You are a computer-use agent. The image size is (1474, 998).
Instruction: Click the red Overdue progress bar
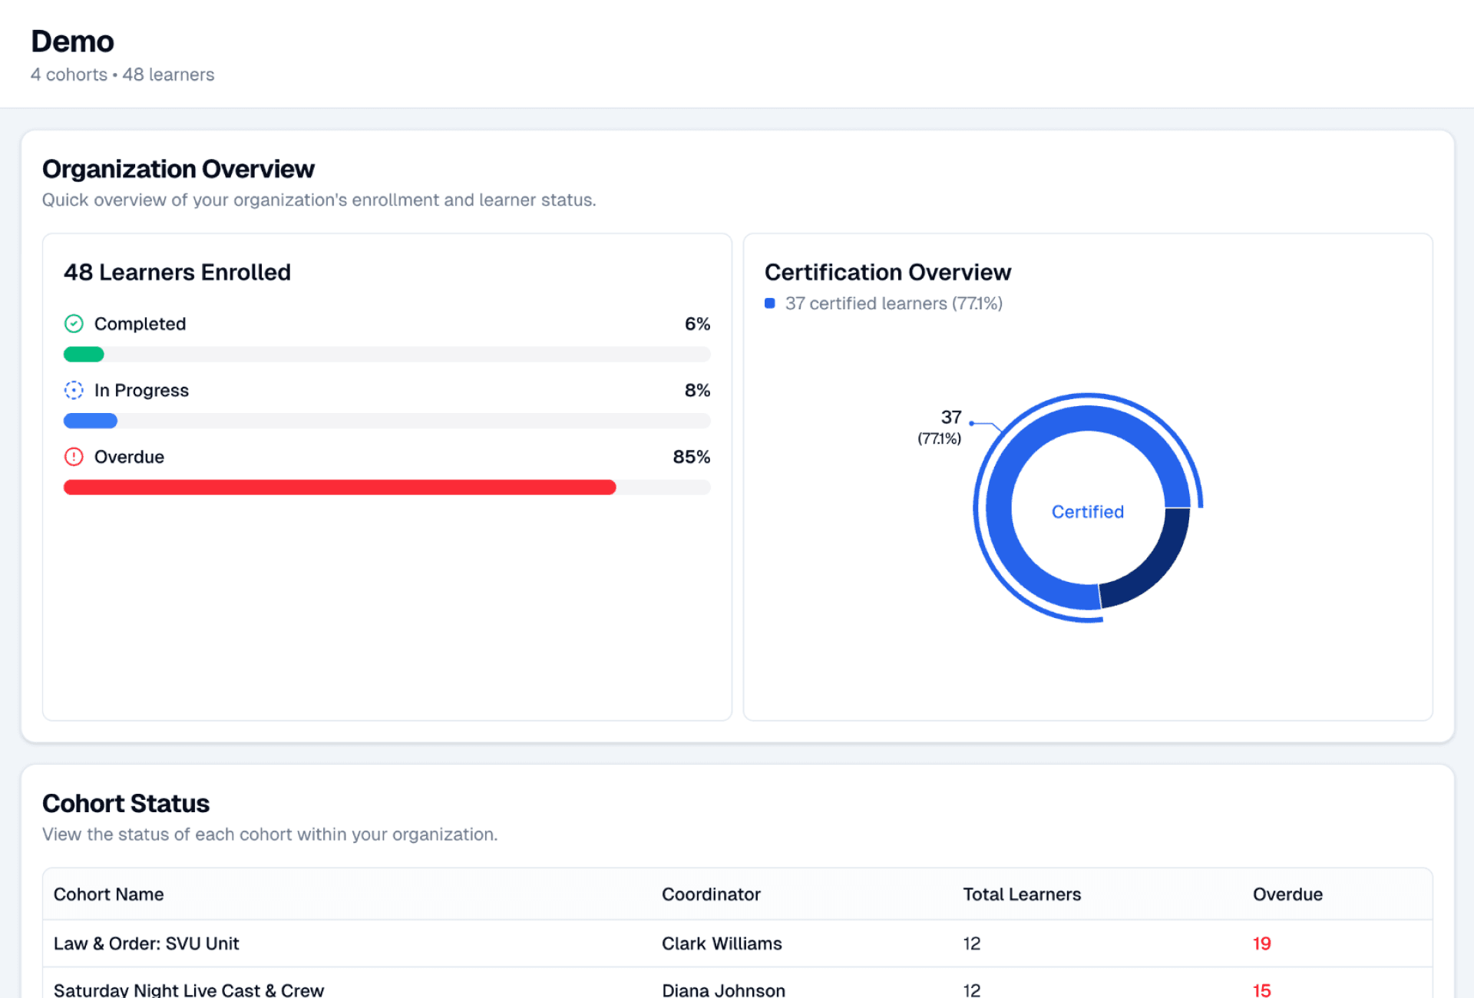[x=339, y=487]
